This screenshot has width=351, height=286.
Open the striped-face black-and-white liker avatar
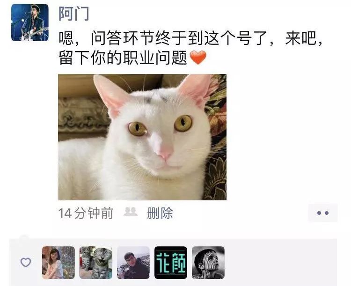[208, 263]
